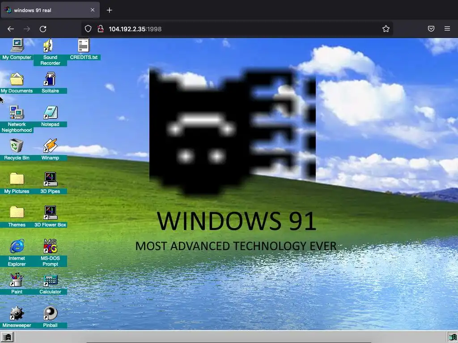Show insecure connection lock info
The height and width of the screenshot is (343, 458).
pos(101,29)
